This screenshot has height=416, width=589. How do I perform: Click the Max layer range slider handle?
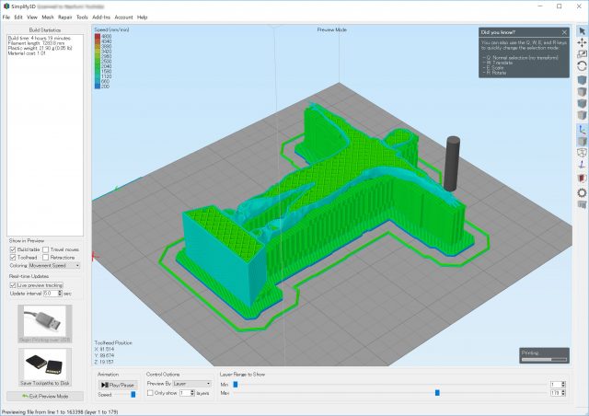[437, 393]
